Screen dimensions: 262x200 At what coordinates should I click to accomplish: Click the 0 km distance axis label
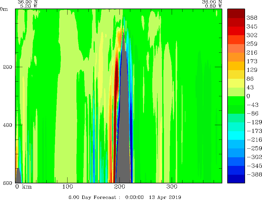pos(23,186)
